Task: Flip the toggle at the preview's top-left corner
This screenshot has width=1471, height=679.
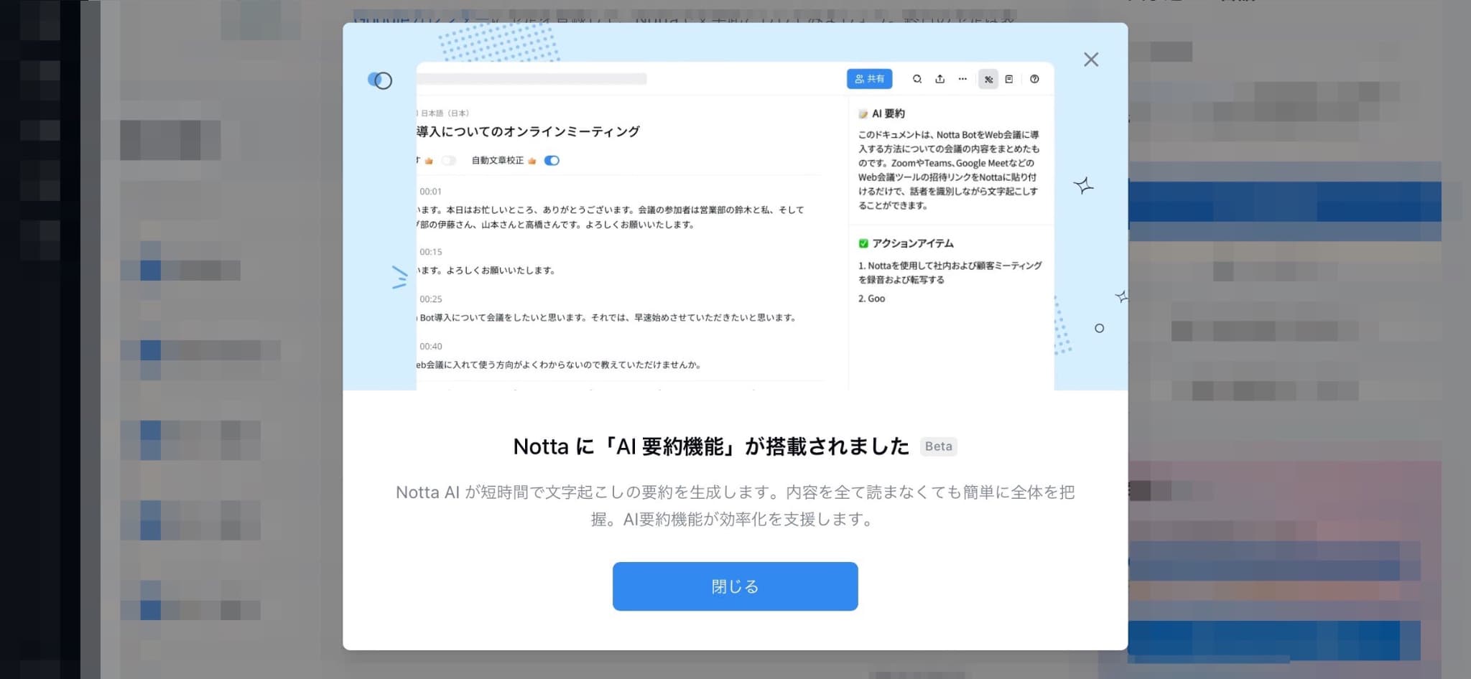Action: [x=380, y=80]
